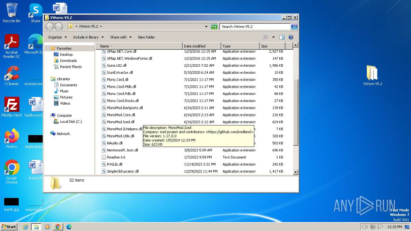Toggle the preview pane icon
The height and width of the screenshot is (231, 411).
pos(282,37)
